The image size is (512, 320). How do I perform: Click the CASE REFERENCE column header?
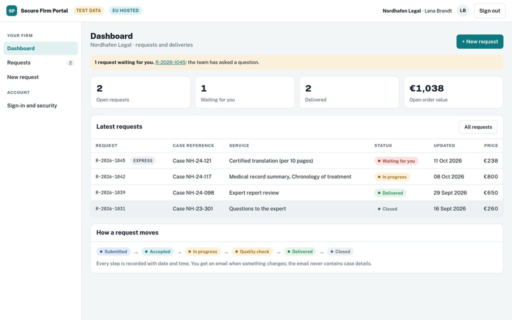click(193, 145)
